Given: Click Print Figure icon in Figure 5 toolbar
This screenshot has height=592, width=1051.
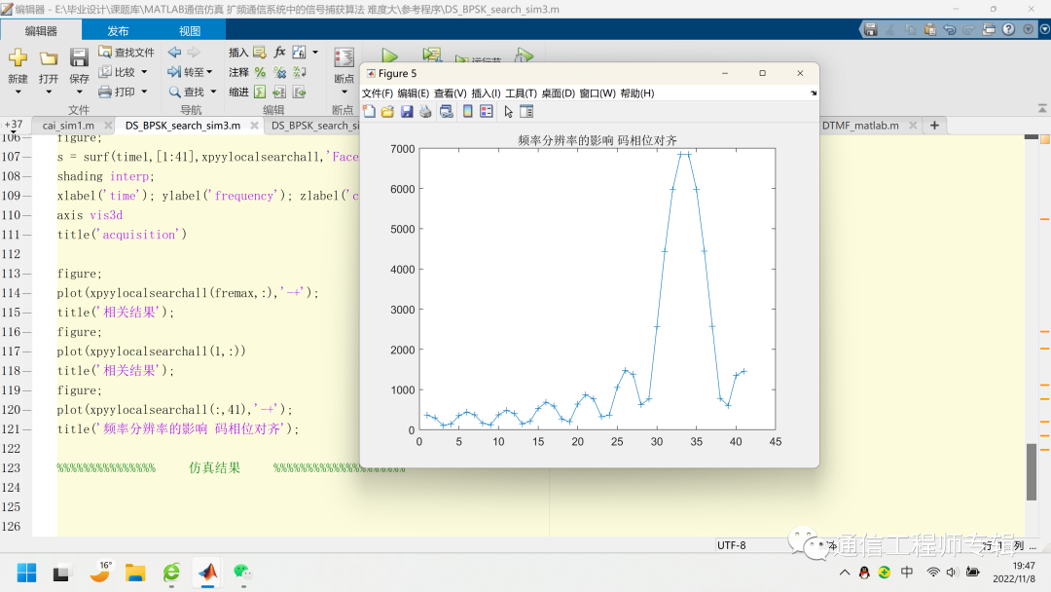Looking at the screenshot, I should (x=425, y=112).
